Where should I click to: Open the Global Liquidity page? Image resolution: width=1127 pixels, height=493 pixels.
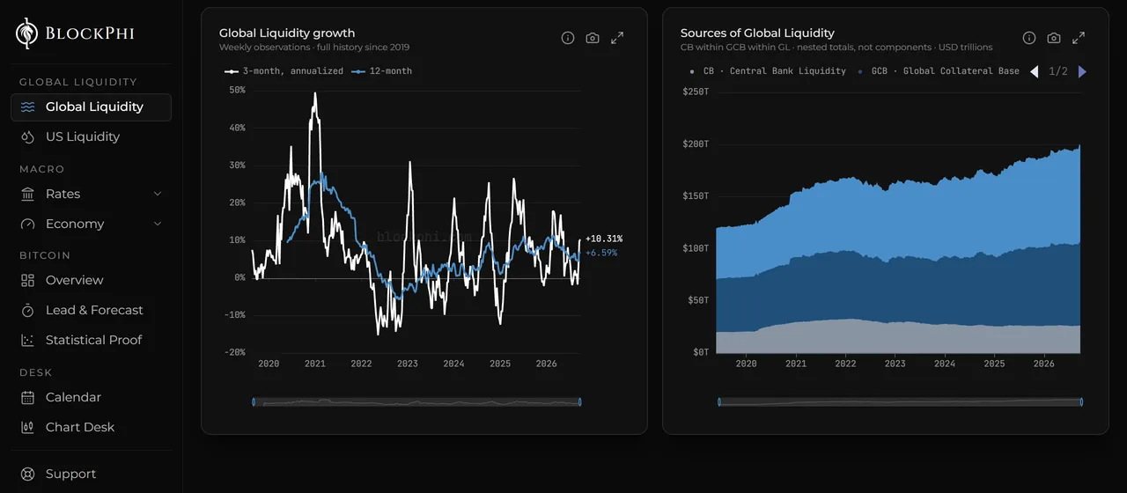[x=91, y=107]
